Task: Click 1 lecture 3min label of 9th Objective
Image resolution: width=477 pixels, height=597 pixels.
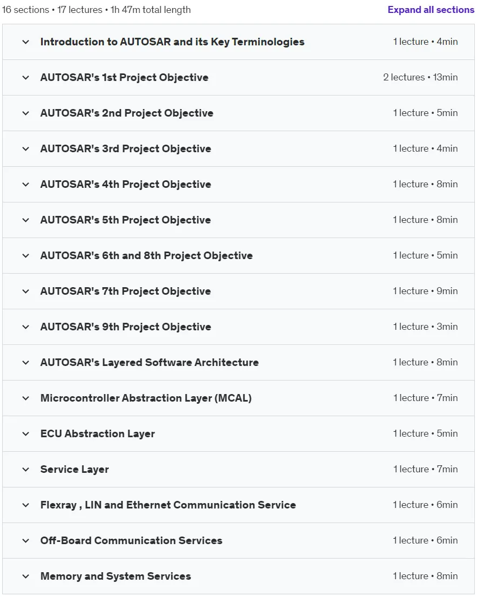Action: (x=425, y=327)
